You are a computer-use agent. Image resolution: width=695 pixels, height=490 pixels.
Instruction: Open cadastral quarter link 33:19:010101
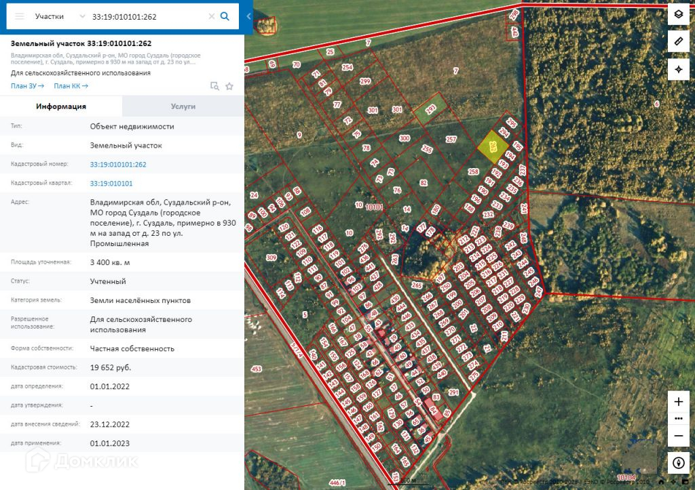coord(111,183)
